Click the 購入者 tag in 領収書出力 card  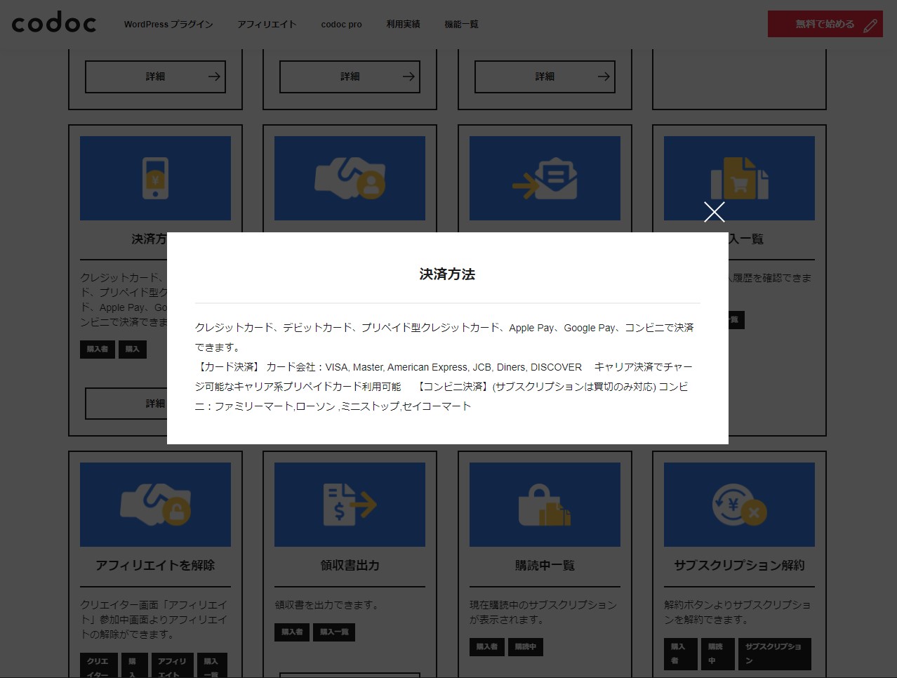point(292,632)
